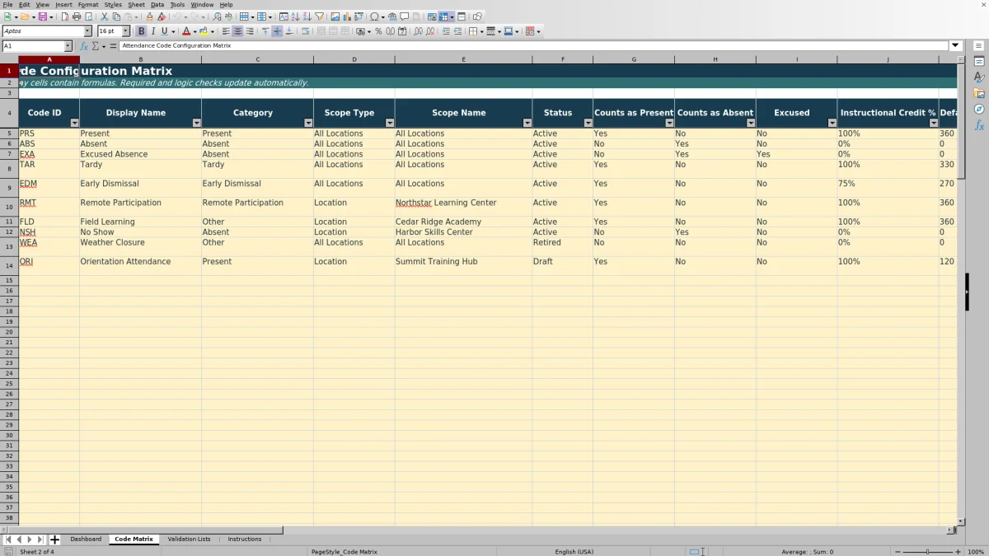Click the Save document icon
989x556 pixels.
click(x=41, y=16)
